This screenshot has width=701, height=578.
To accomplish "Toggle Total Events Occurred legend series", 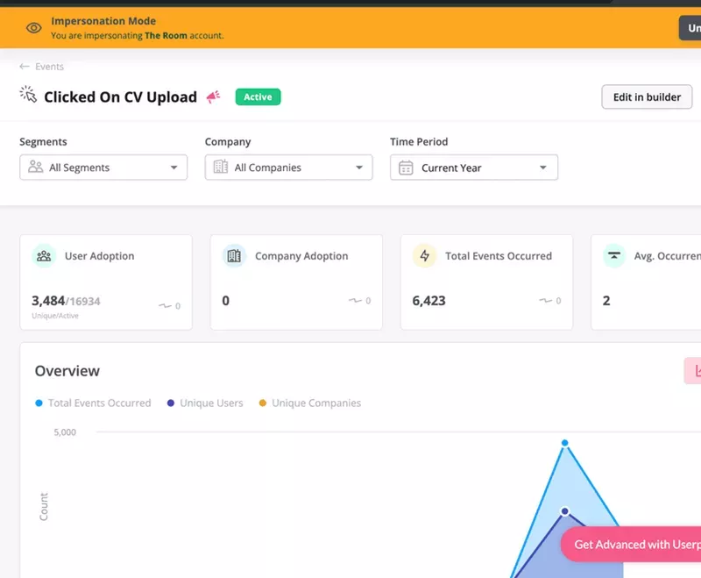I will [x=93, y=403].
